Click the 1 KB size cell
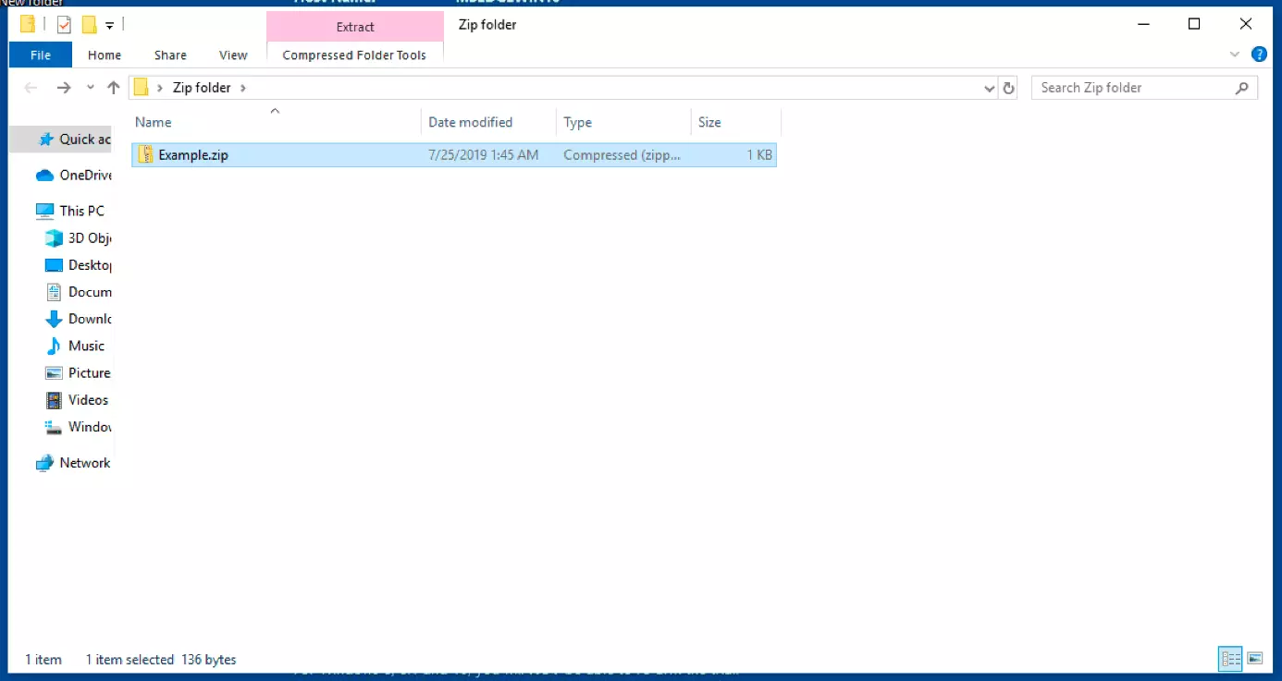The height and width of the screenshot is (681, 1282). (x=759, y=155)
